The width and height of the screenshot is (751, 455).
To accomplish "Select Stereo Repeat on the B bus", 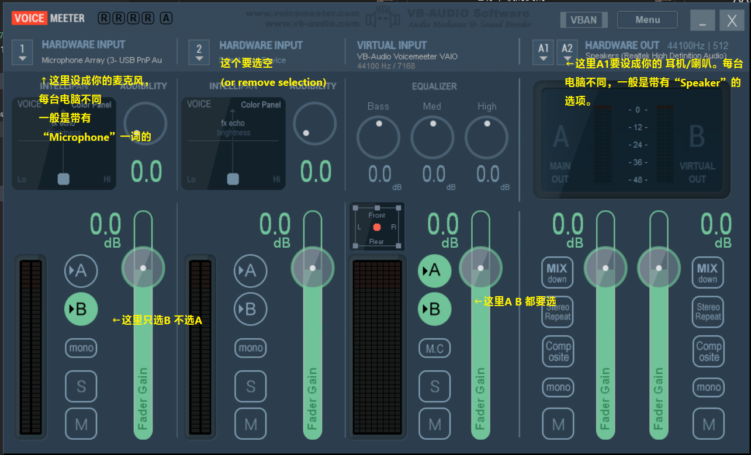I will pos(708,312).
